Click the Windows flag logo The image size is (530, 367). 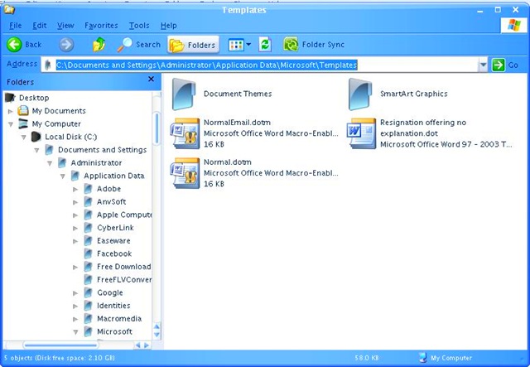[513, 25]
